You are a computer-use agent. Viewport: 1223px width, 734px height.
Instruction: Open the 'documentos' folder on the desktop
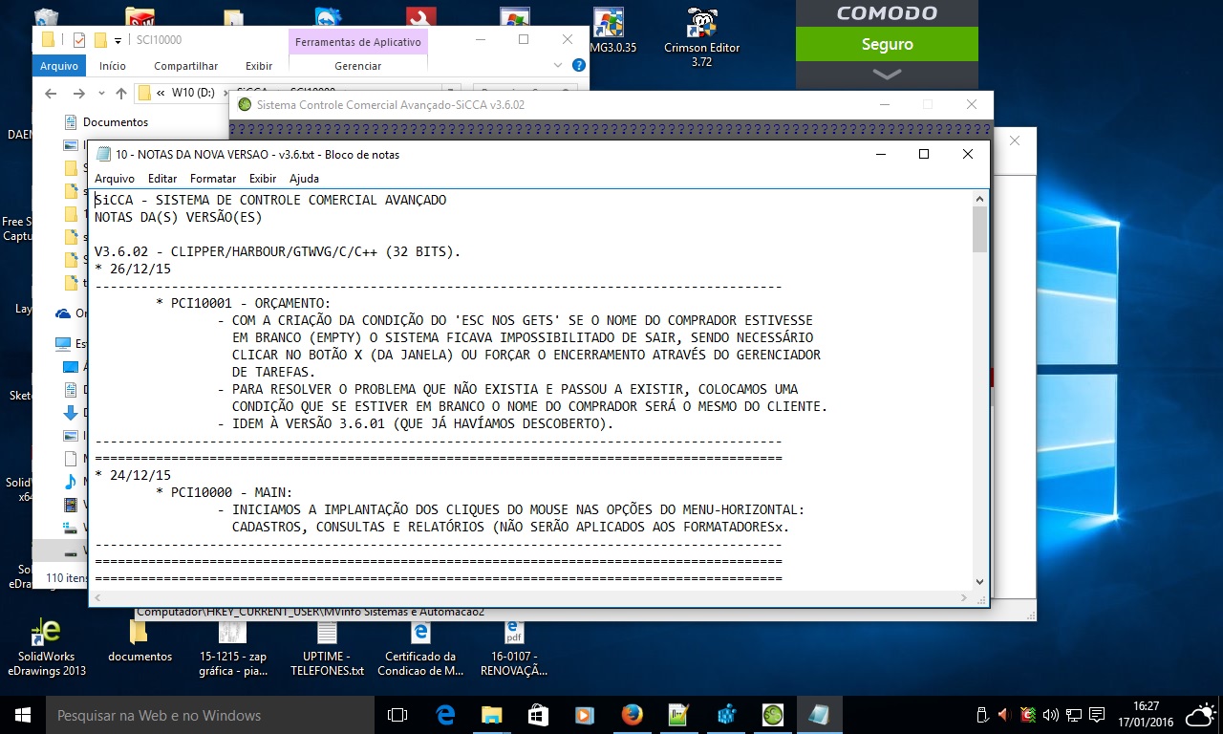139,641
